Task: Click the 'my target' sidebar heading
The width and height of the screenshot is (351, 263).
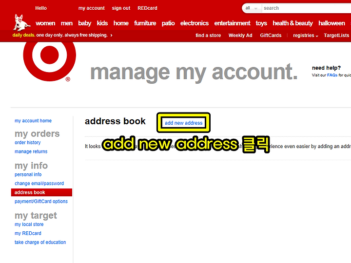Action: pos(36,216)
